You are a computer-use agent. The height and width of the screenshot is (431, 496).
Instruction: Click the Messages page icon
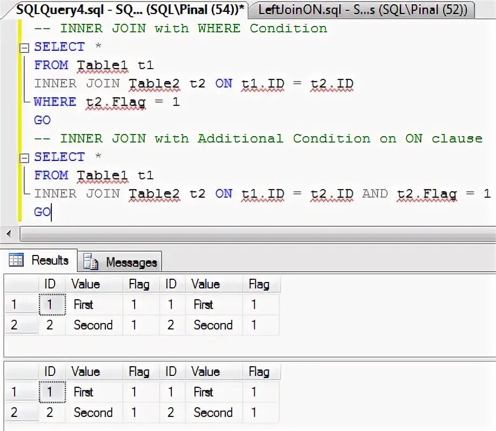(x=90, y=261)
